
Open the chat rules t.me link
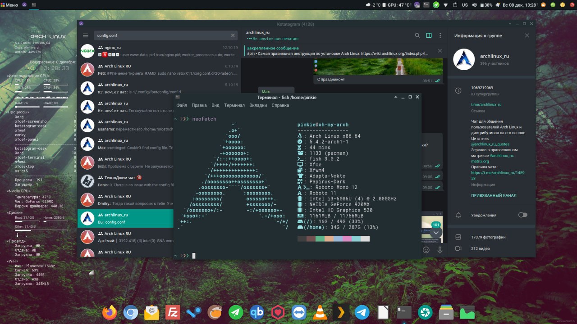click(498, 175)
